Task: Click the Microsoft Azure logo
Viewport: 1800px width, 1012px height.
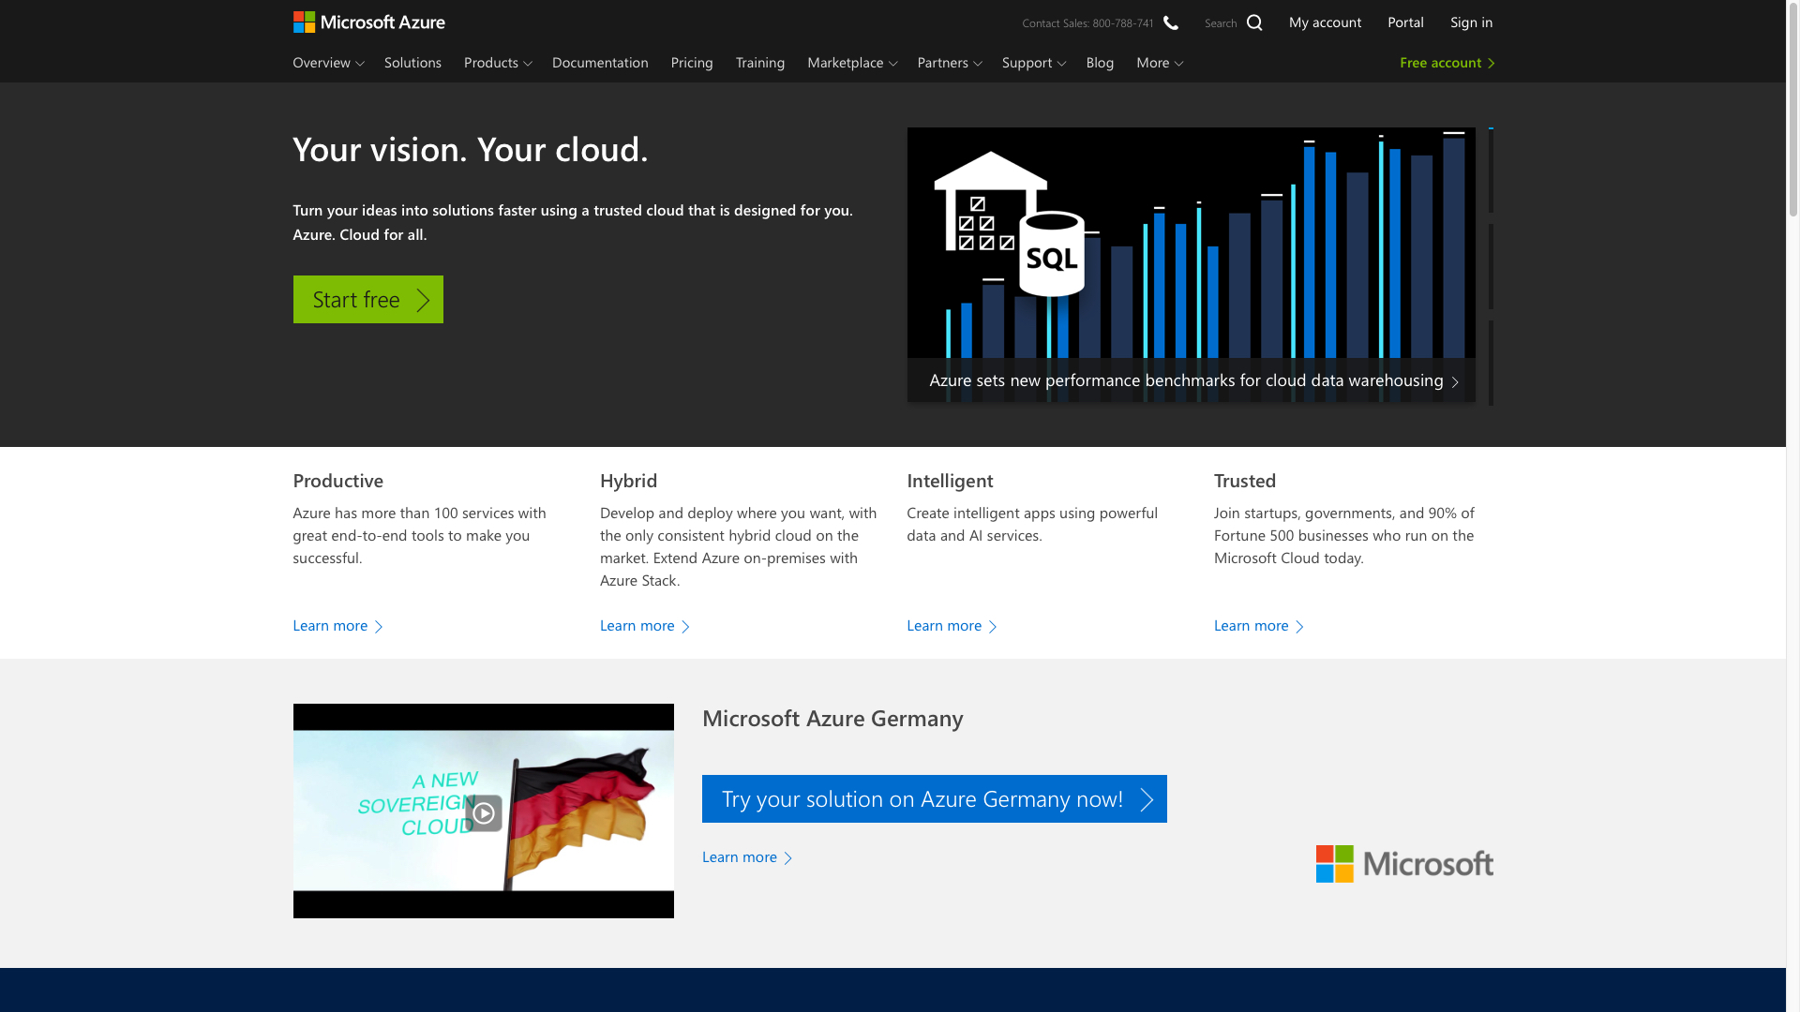Action: click(368, 22)
